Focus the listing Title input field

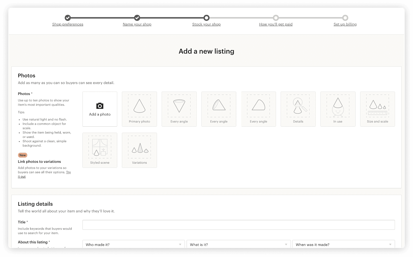pos(239,225)
